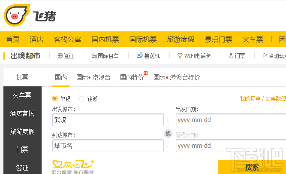Click the Fliggy pig logo
The height and width of the screenshot is (174, 286).
17,15
